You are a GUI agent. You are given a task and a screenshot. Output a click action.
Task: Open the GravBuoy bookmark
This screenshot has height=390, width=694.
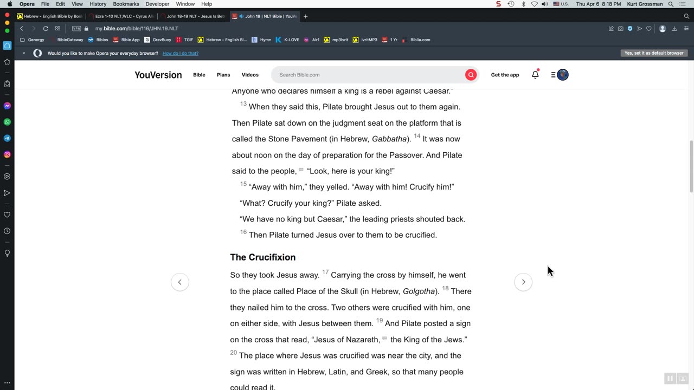tap(158, 40)
